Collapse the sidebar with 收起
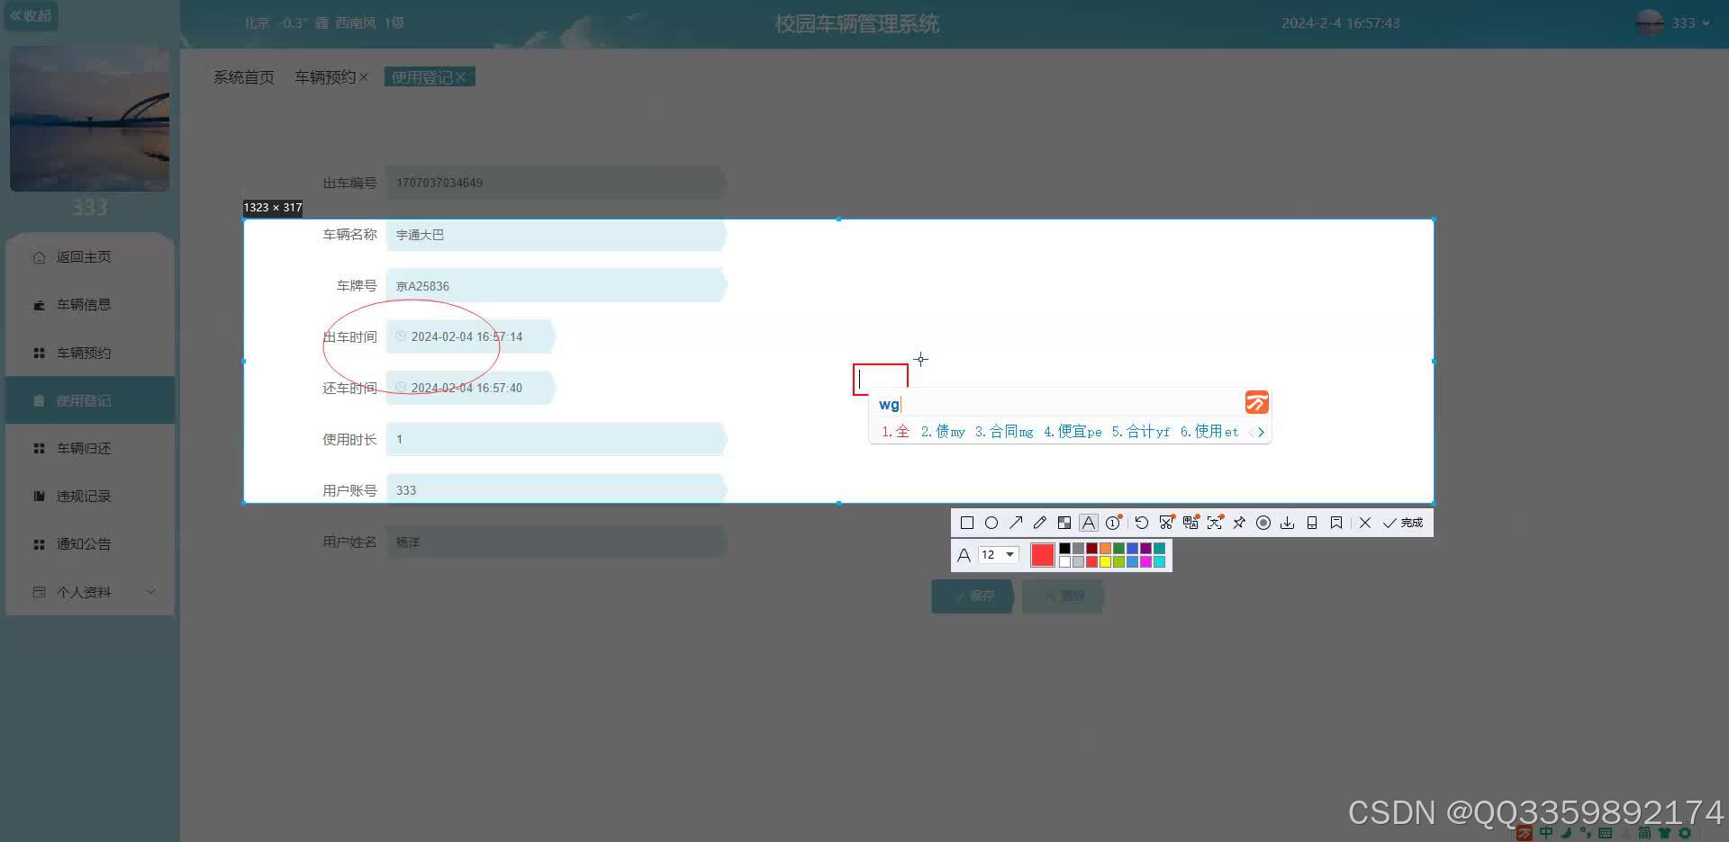This screenshot has width=1729, height=842. (x=32, y=15)
